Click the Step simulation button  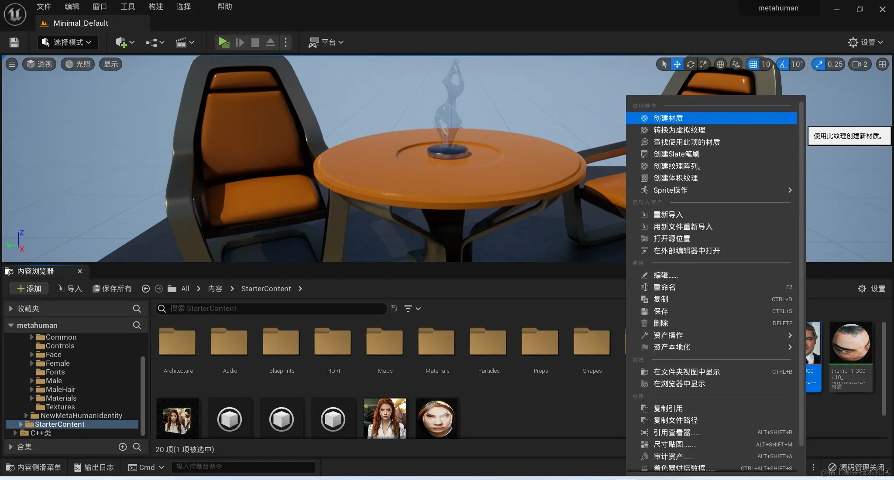click(239, 43)
